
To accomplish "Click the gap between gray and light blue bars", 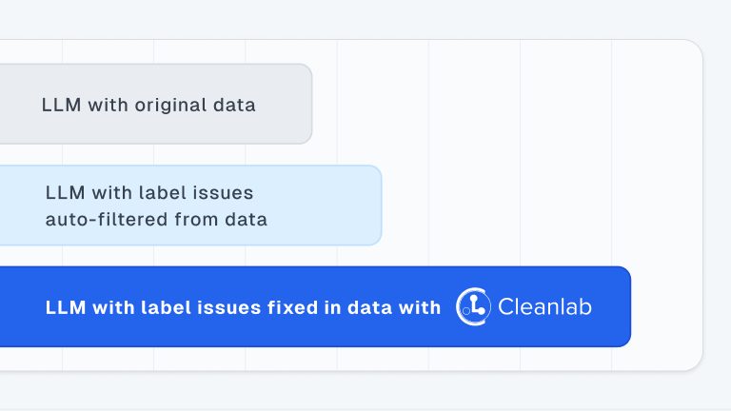I will pyautogui.click(x=187, y=155).
